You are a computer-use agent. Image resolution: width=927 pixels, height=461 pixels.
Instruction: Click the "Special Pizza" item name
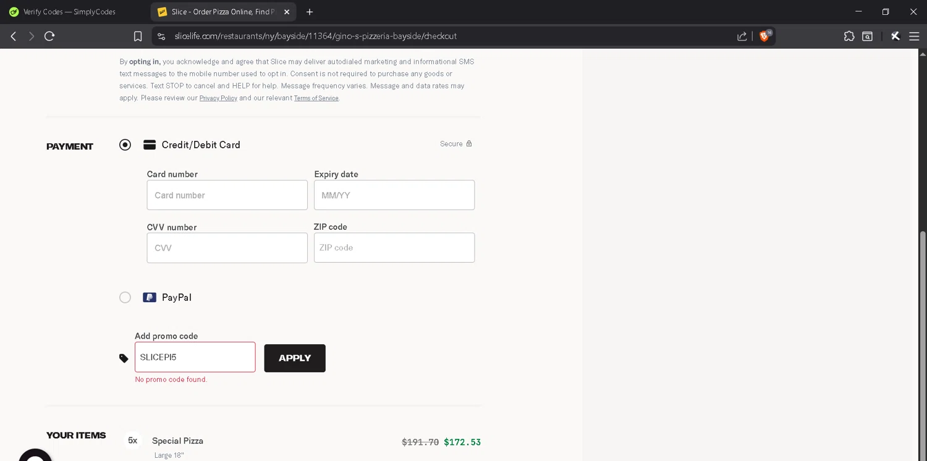point(177,441)
